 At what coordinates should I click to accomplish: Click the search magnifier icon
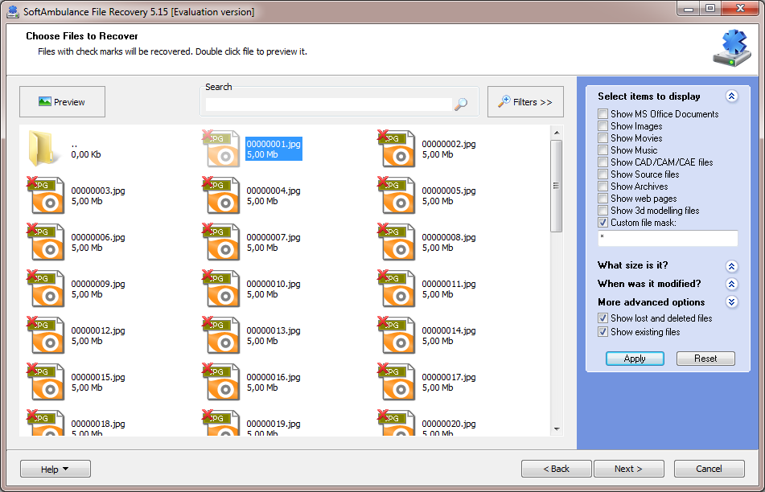tap(461, 104)
